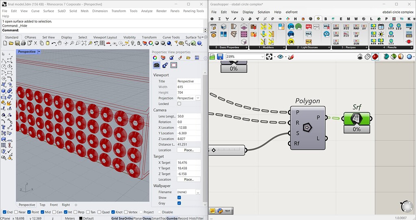
Task: Click the four-viewport layout grid icon
Action: tap(102, 43)
